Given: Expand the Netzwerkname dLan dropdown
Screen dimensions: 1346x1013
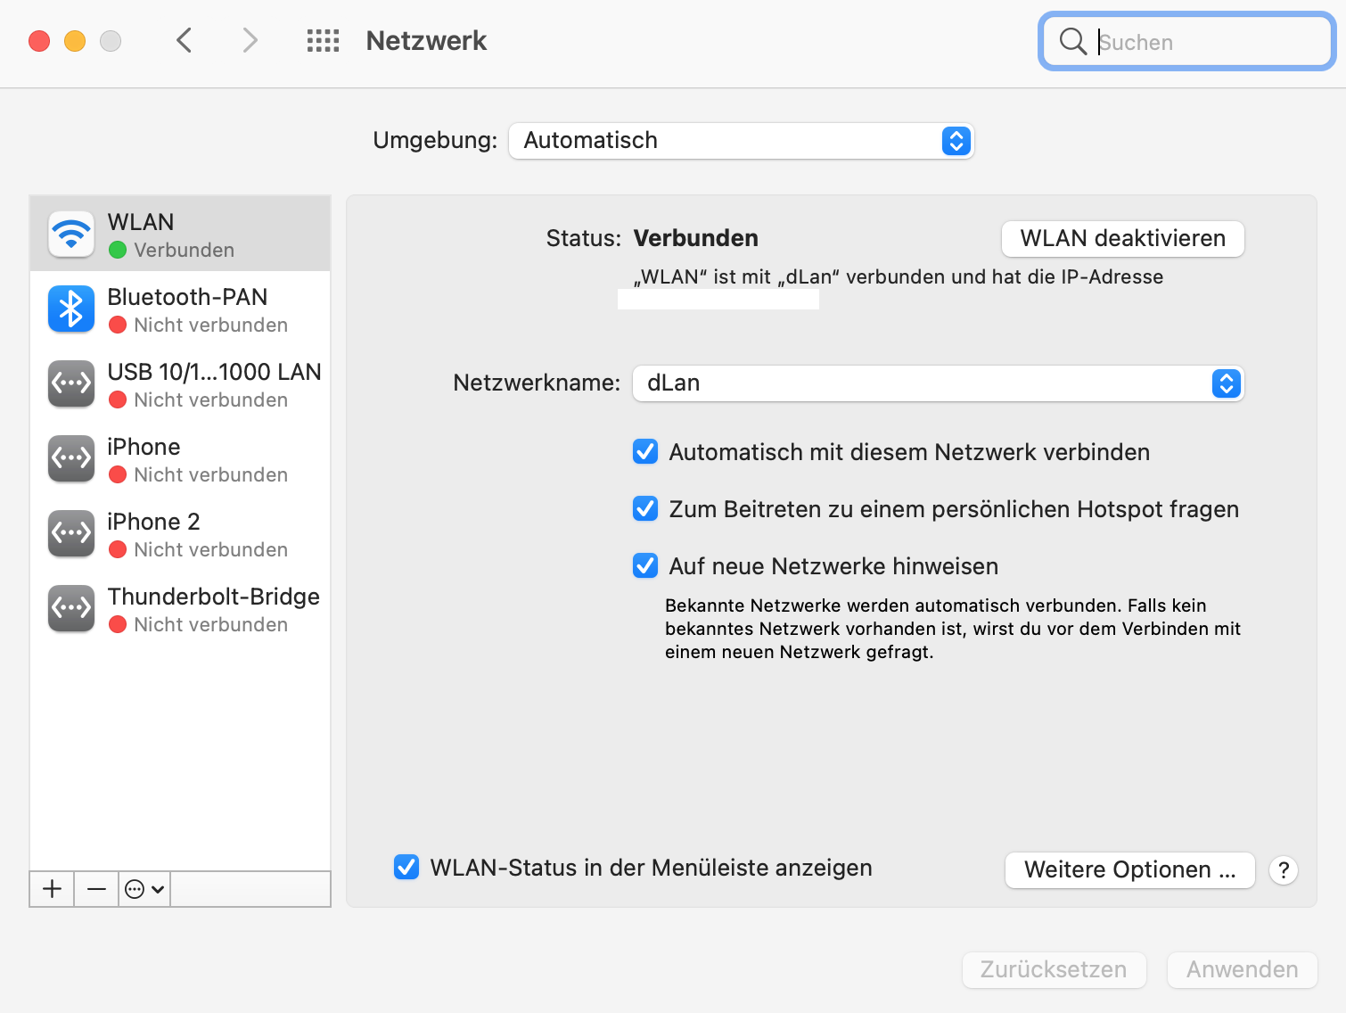Looking at the screenshot, I should pyautogui.click(x=938, y=383).
